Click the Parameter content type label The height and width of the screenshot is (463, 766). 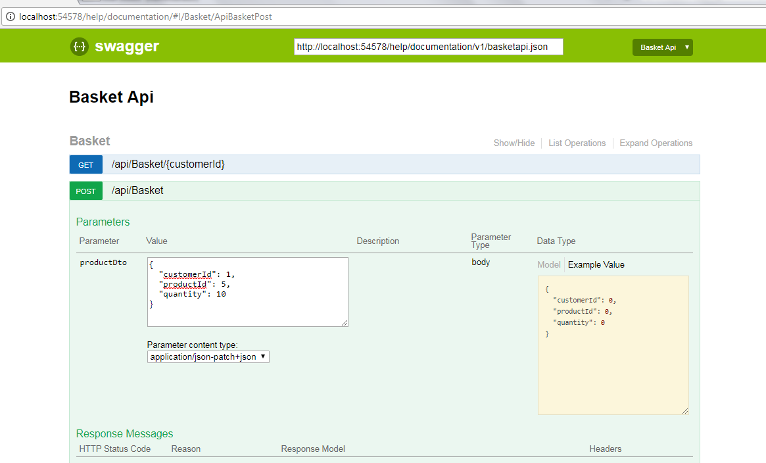tap(193, 345)
